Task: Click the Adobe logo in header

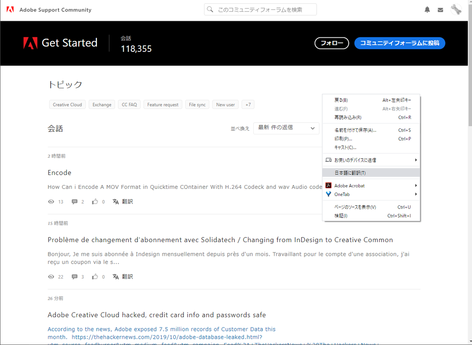Action: [x=10, y=9]
